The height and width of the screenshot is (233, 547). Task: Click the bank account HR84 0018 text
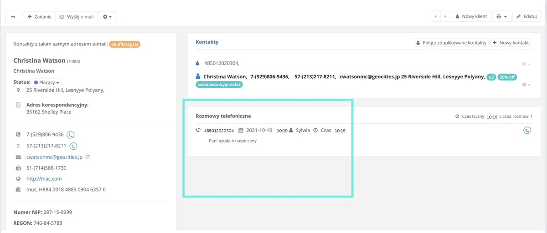pos(66,190)
